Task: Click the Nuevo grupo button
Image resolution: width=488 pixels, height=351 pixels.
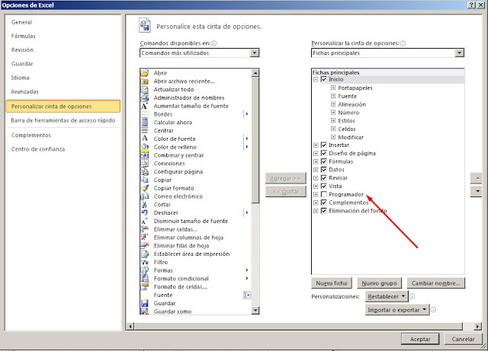Action: coord(379,283)
